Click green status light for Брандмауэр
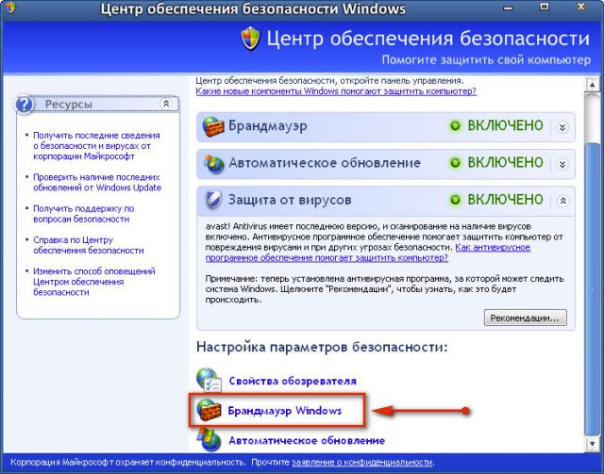Image resolution: width=604 pixels, height=474 pixels. pos(455,126)
